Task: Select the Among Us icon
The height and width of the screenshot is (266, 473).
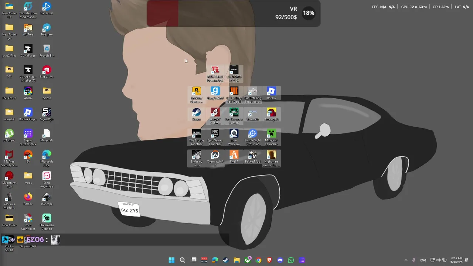Action: click(271, 115)
